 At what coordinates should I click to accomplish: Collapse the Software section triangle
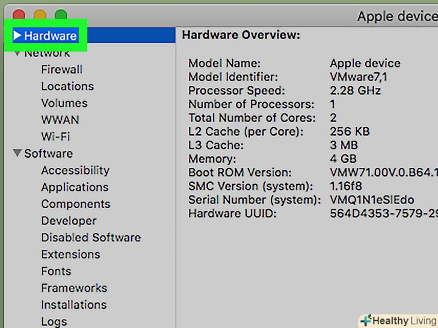[x=17, y=153]
